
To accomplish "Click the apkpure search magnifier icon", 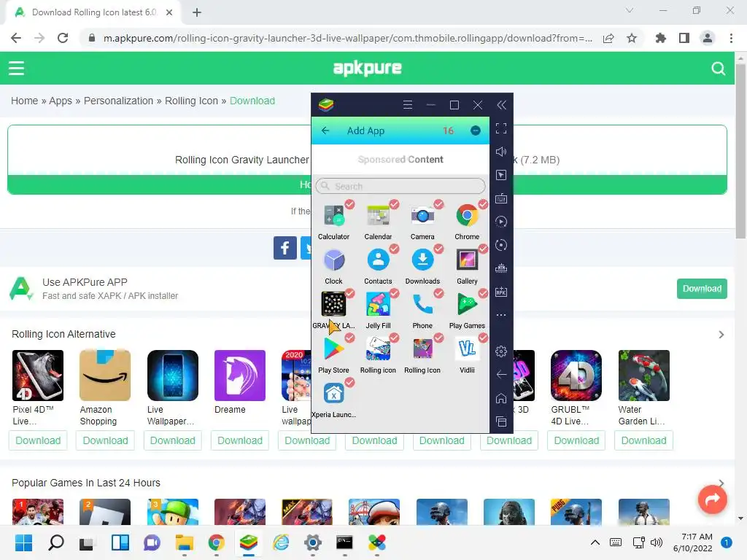I will point(719,69).
